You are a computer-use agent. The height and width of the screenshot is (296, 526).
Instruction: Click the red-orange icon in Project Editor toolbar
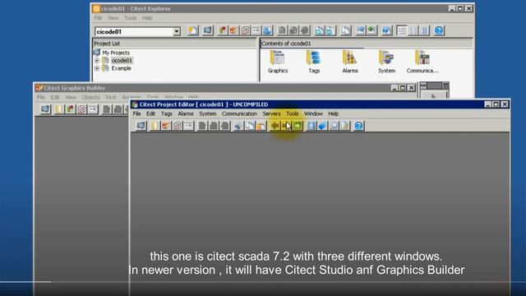[x=166, y=126]
